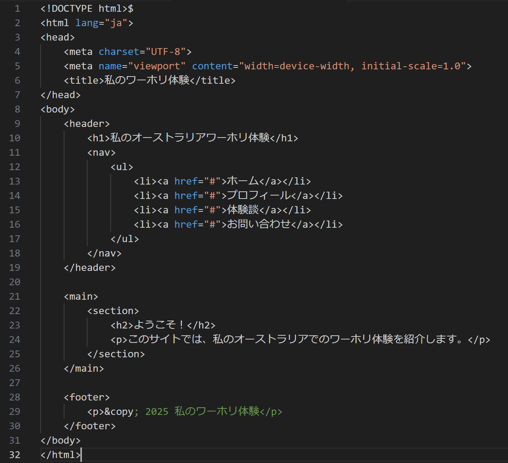Click the <!DOCTYPE html> declaration text
The image size is (508, 463).
click(84, 8)
